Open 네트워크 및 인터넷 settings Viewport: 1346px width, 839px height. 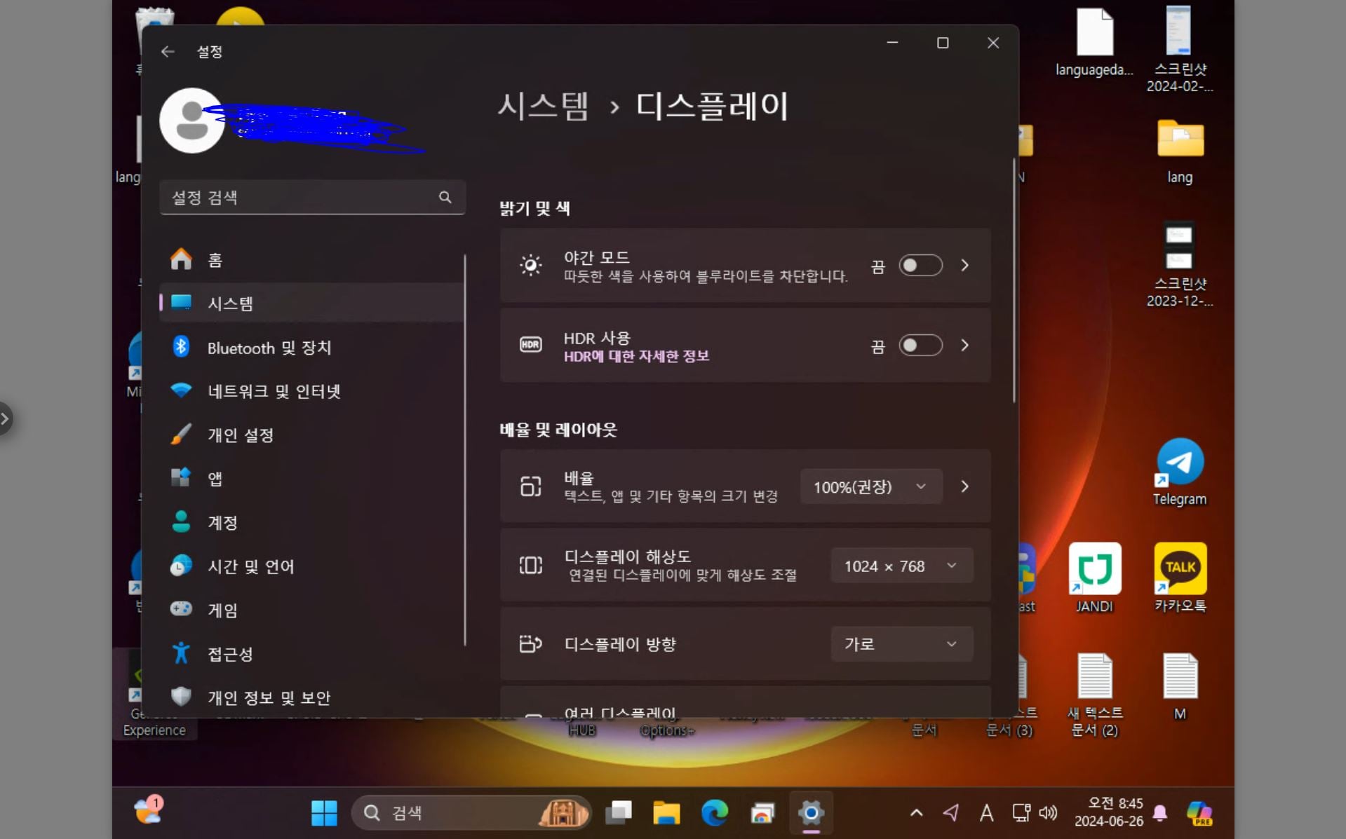(x=311, y=390)
